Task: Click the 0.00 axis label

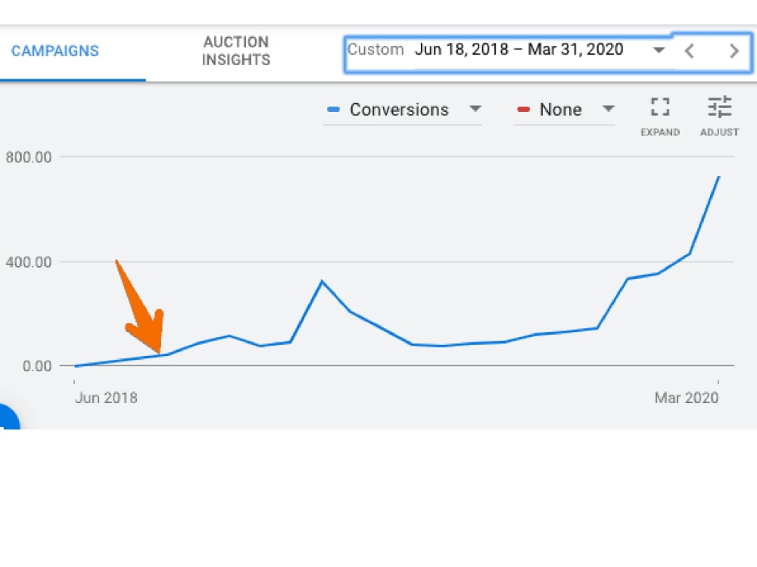Action: 37,366
